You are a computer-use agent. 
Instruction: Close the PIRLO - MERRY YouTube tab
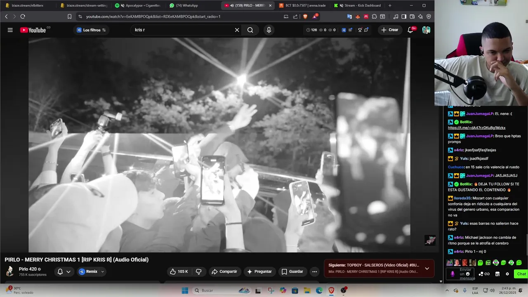point(270,5)
